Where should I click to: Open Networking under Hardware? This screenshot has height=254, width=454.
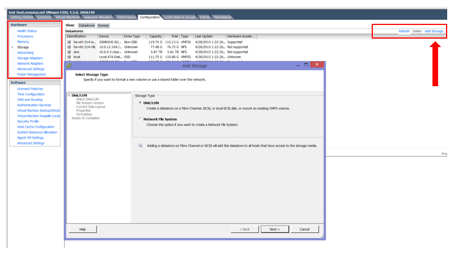(x=26, y=53)
